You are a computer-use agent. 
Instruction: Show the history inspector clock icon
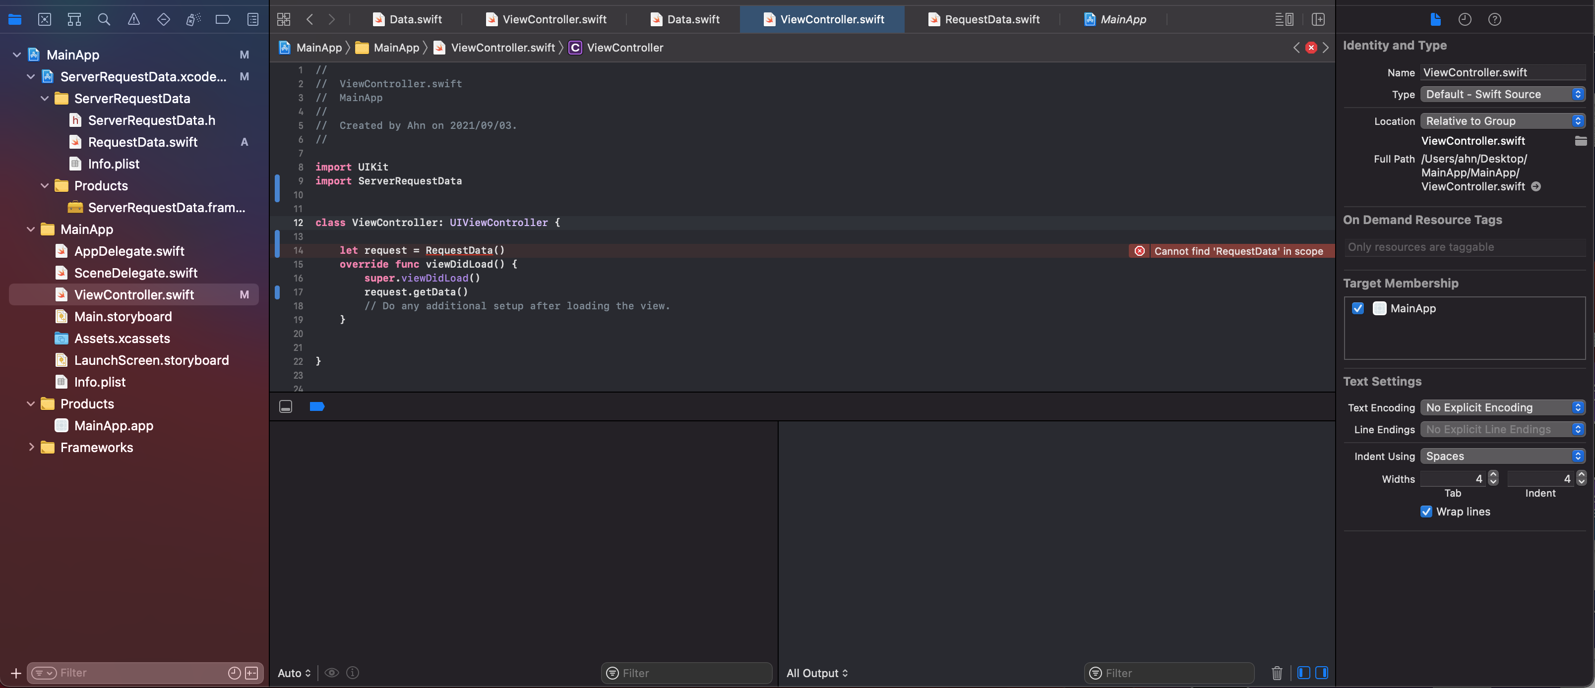click(1465, 19)
